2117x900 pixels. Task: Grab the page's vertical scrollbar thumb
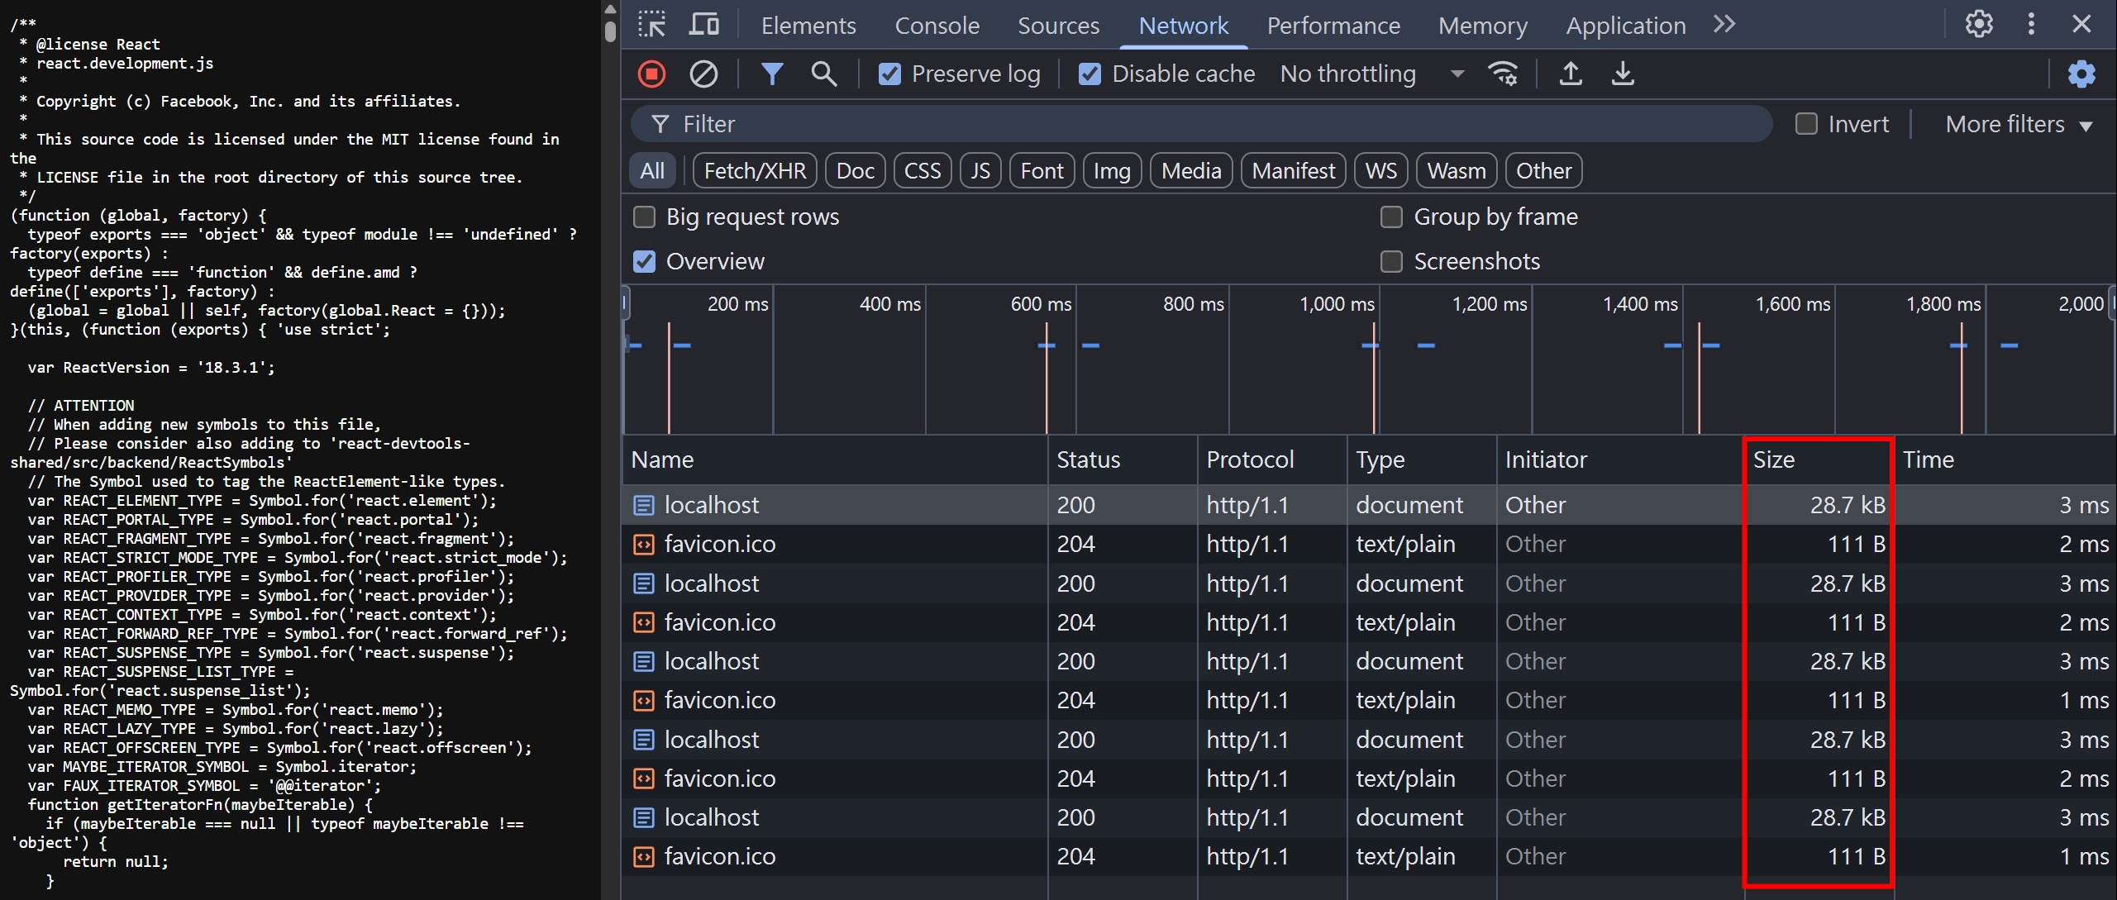610,30
